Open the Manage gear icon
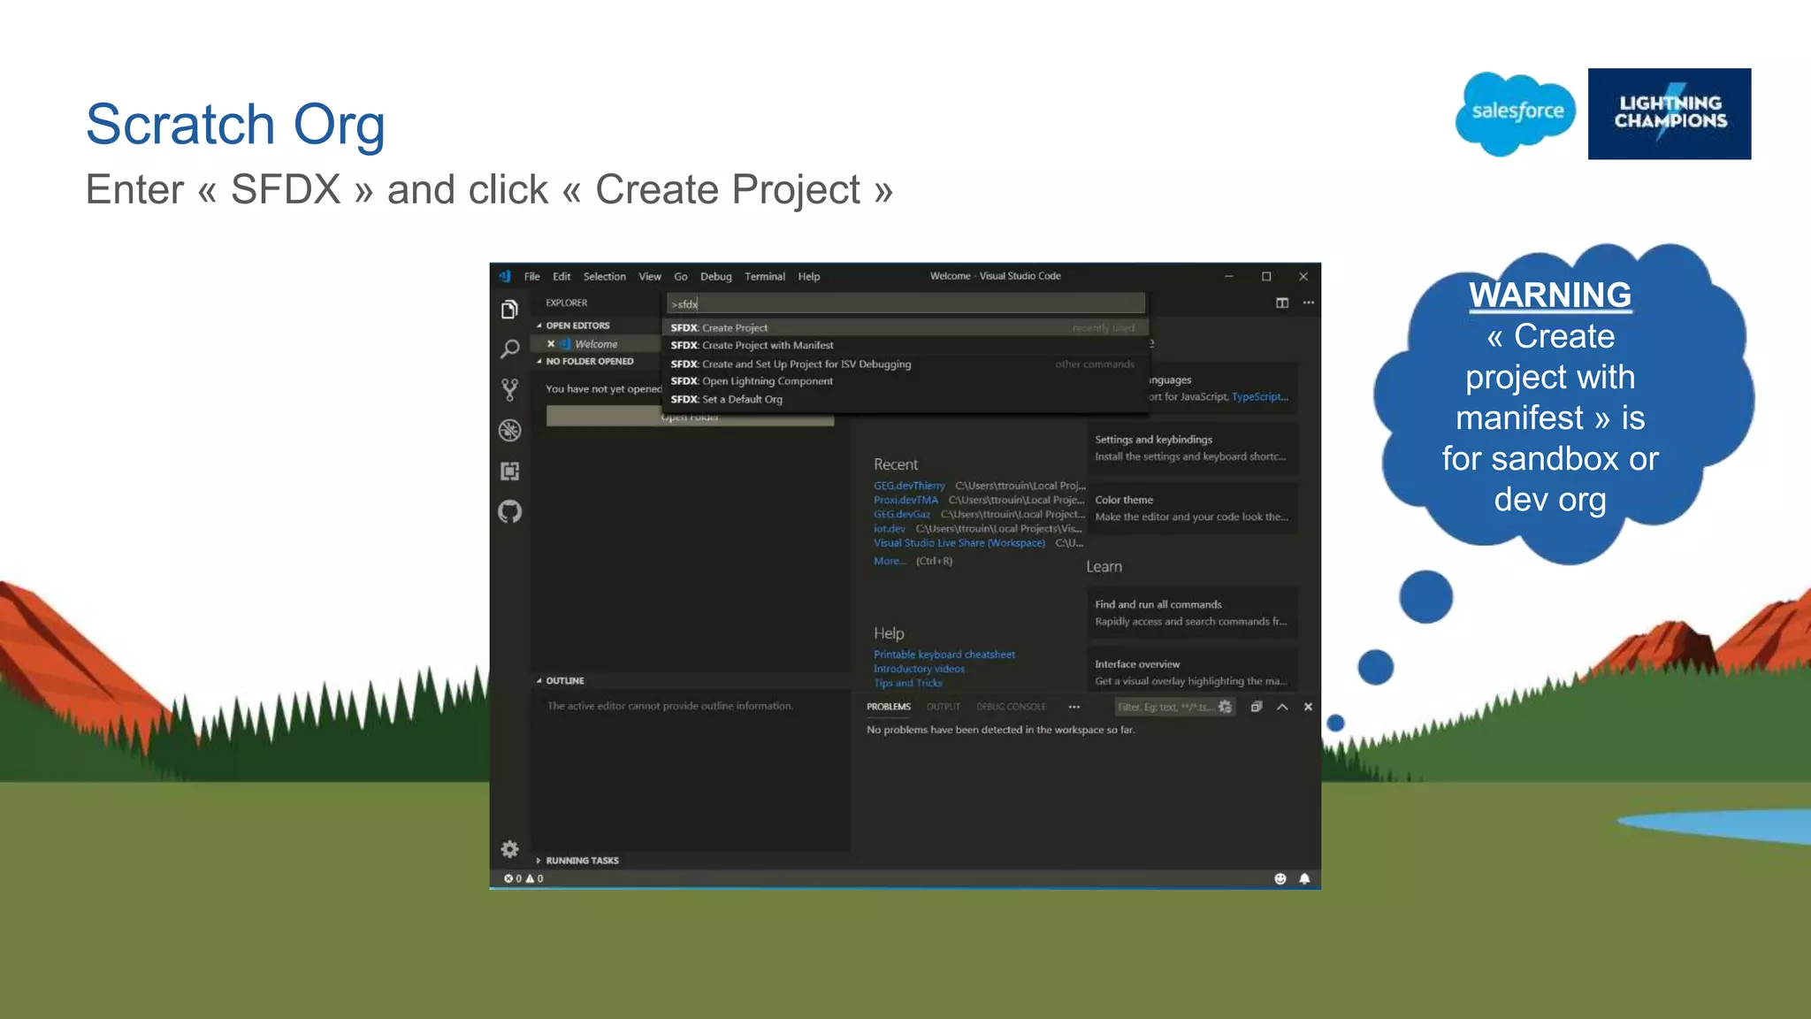The height and width of the screenshot is (1019, 1811). coord(509,849)
